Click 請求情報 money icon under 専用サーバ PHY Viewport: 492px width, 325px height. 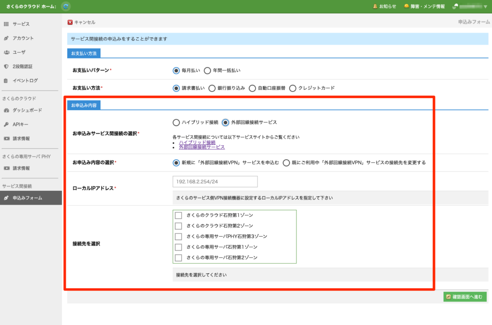6,168
